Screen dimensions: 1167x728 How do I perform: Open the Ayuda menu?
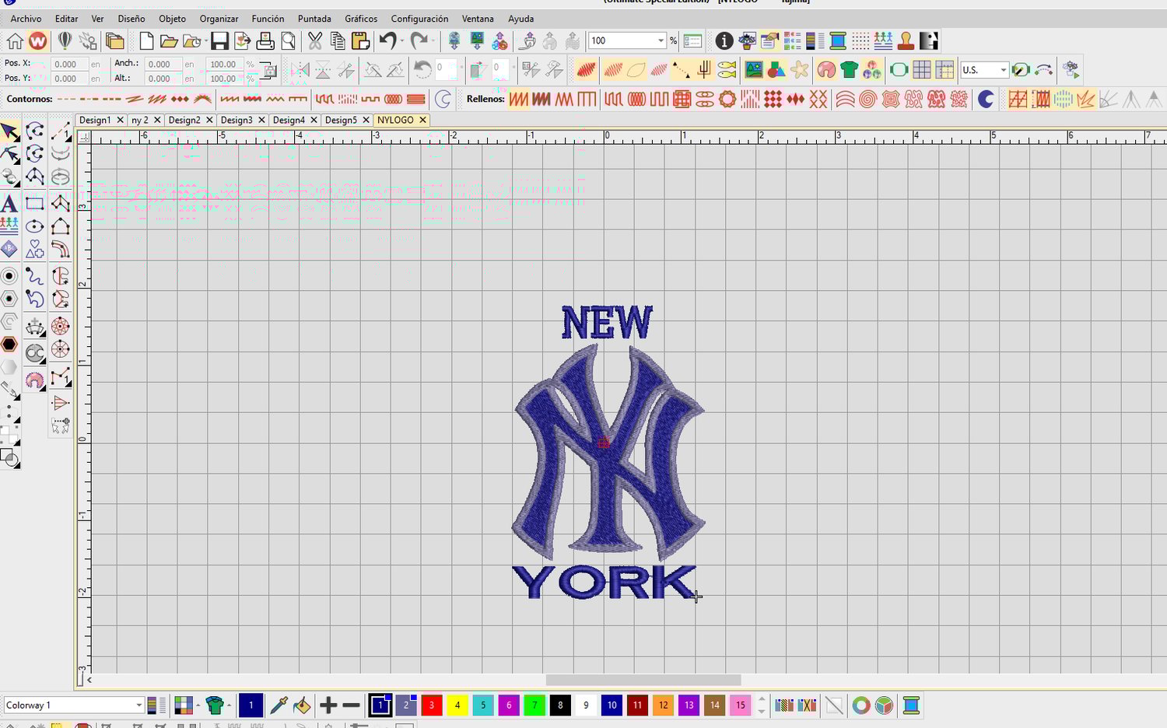(521, 19)
